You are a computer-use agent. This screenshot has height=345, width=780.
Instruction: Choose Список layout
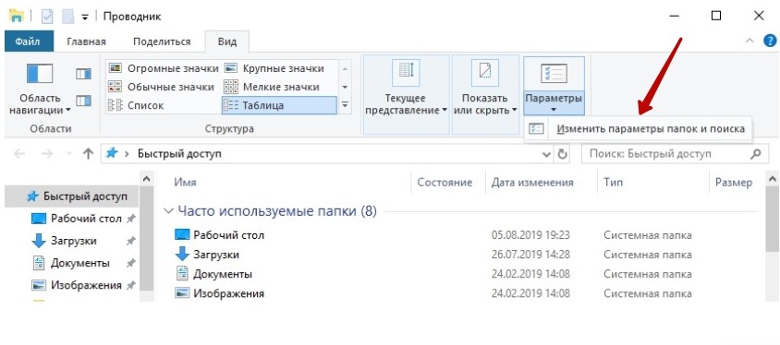136,105
